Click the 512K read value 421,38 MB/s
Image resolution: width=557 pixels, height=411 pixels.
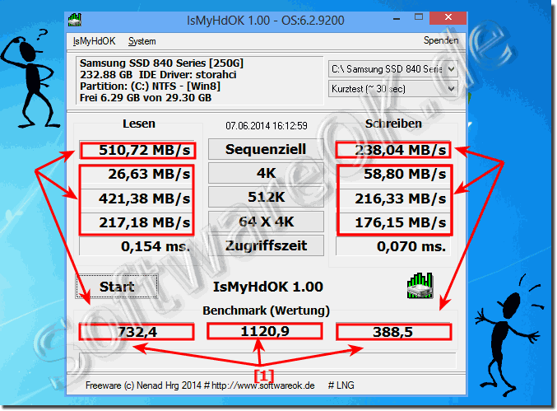[x=137, y=198]
